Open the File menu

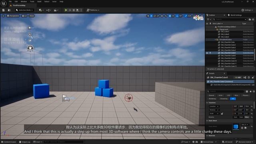click(10, 2)
